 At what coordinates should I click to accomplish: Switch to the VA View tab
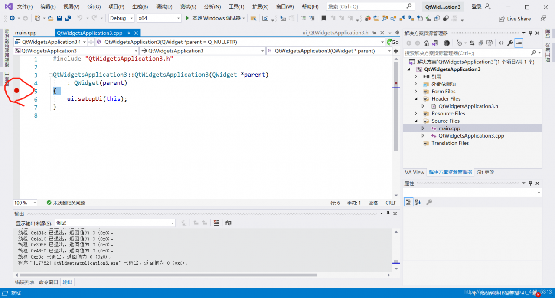pos(415,172)
